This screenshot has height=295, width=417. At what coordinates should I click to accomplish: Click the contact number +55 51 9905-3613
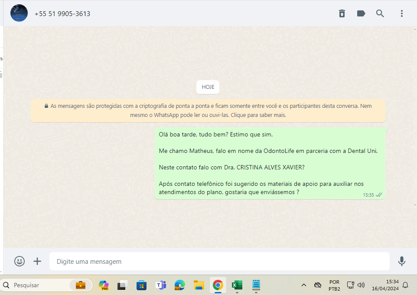(62, 14)
